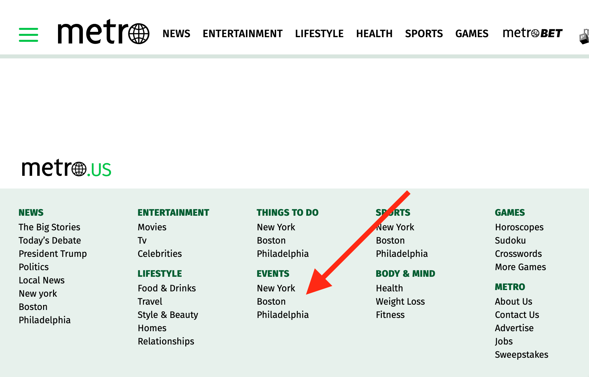This screenshot has width=589, height=377.
Task: Select Boston under News
Action: pyautogui.click(x=33, y=307)
